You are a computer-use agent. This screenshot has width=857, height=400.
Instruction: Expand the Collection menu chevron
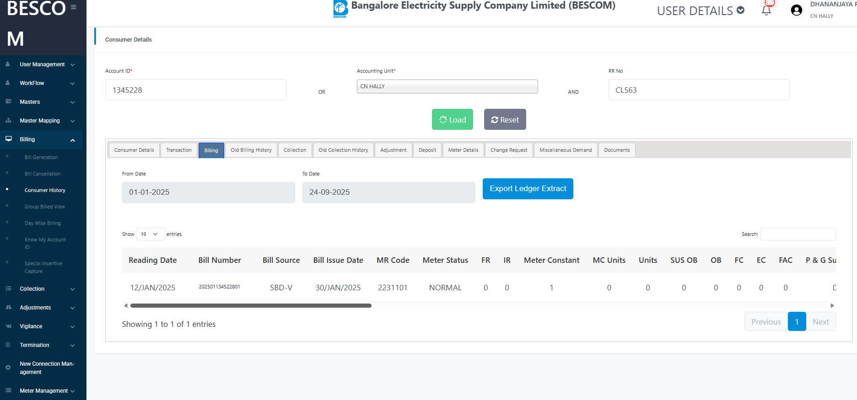click(x=72, y=289)
